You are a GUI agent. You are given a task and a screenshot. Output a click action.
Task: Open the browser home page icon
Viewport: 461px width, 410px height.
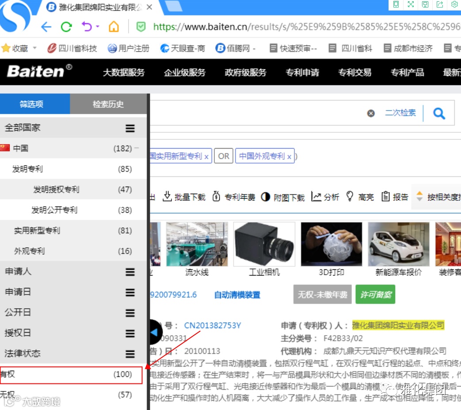(114, 27)
